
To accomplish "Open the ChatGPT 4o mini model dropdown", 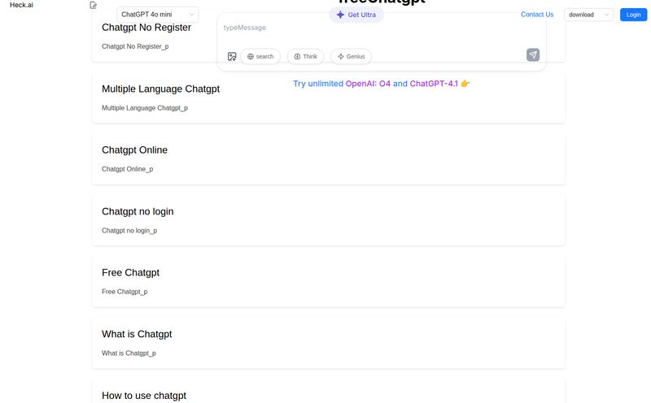I will coord(157,15).
